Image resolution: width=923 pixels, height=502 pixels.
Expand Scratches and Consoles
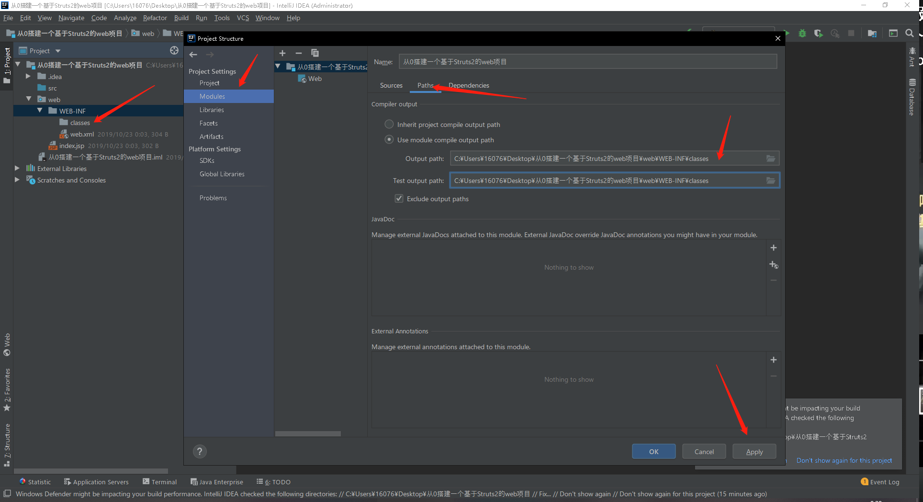17,180
